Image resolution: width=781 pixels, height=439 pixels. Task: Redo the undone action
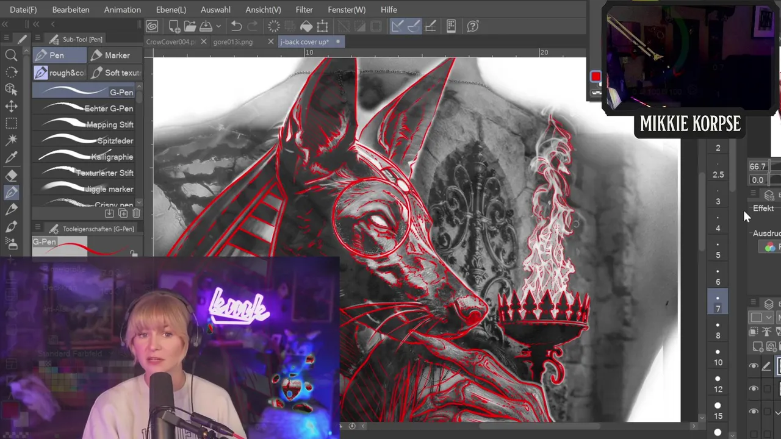[252, 26]
